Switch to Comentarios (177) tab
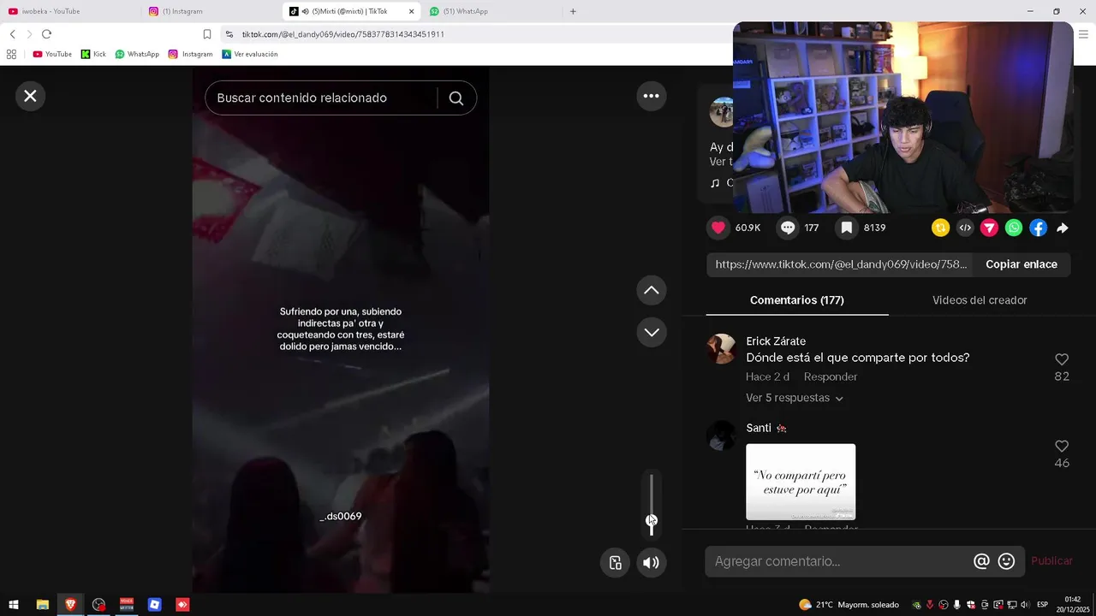The height and width of the screenshot is (616, 1096). coord(797,300)
